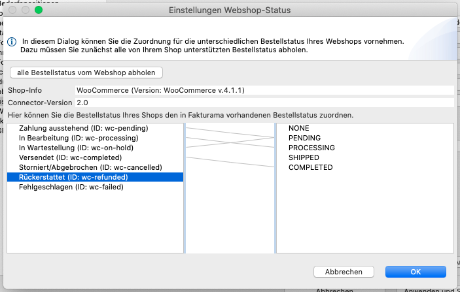Image resolution: width=460 pixels, height=292 pixels.
Task: Click the Shop-Info WooCommerce version field
Action: pos(264,90)
